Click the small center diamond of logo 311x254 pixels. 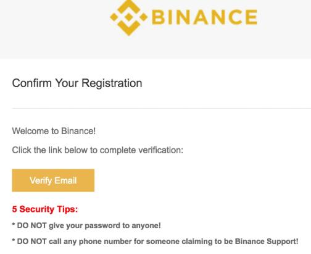[x=129, y=17]
